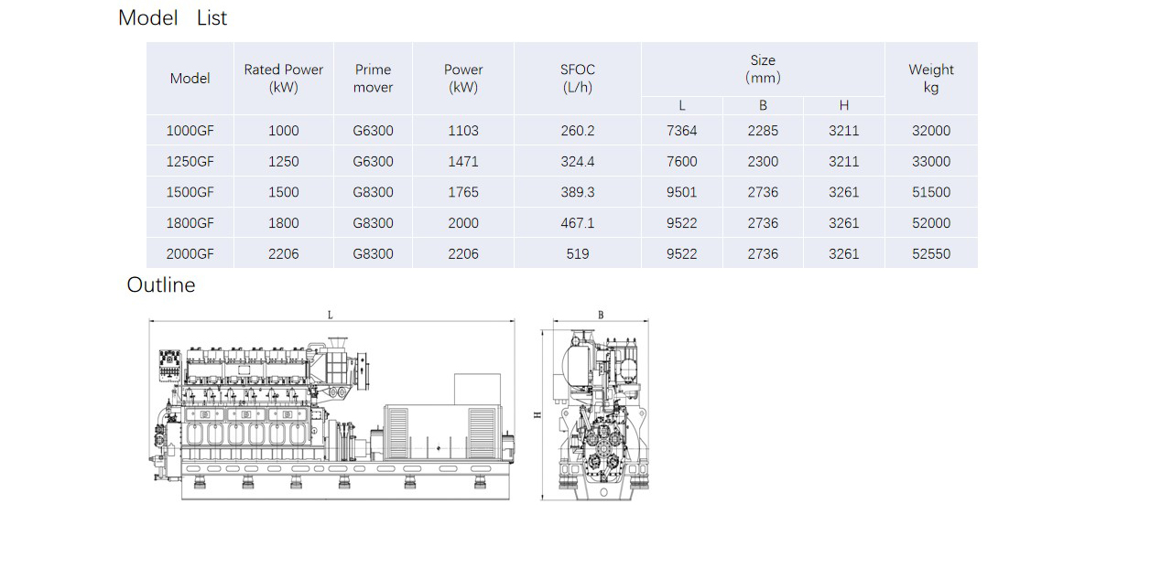Click model cell "1800GF"

pos(190,223)
